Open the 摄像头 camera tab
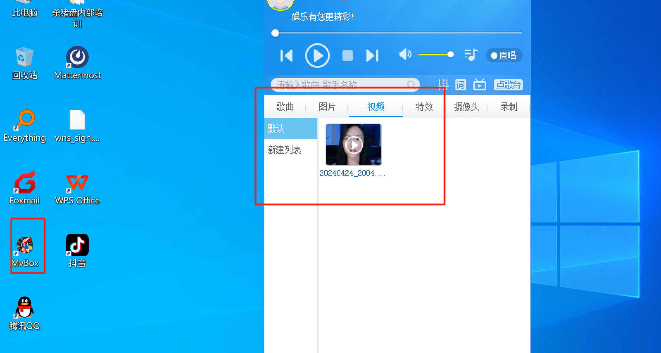Viewport: 661px width, 353px height. [x=466, y=107]
